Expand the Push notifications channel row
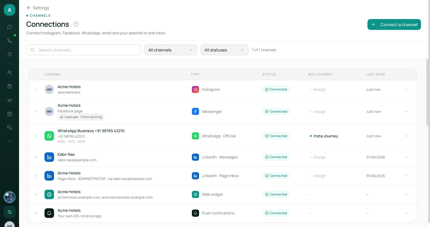Image resolution: width=430 pixels, height=227 pixels. click(x=36, y=213)
